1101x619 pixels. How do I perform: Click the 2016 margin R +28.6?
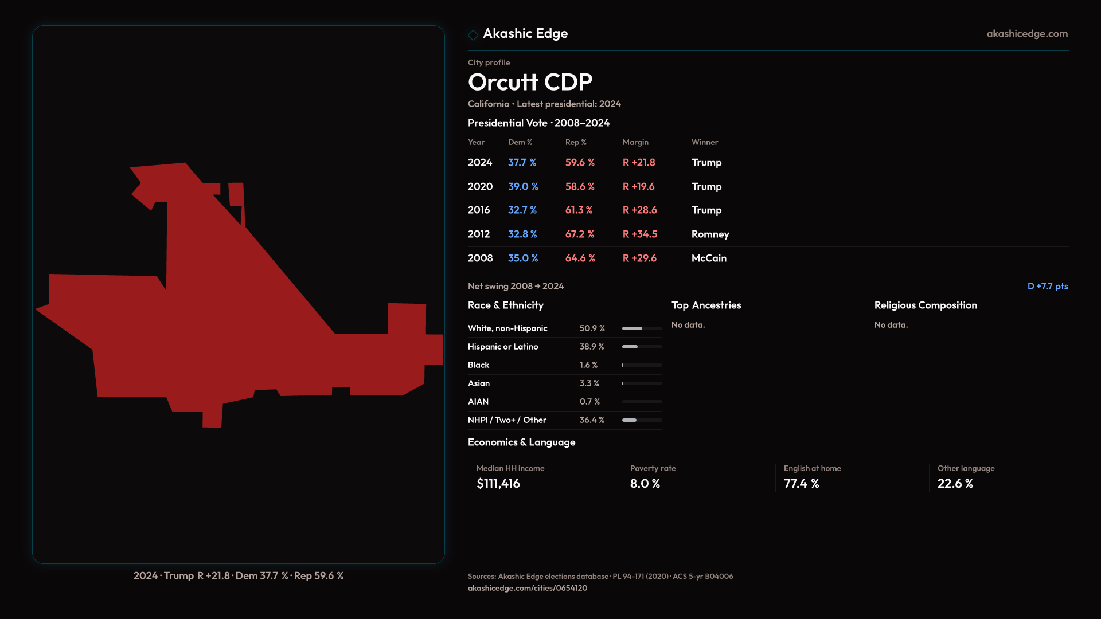(x=639, y=210)
